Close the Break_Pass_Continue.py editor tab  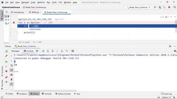click(x=69, y=12)
